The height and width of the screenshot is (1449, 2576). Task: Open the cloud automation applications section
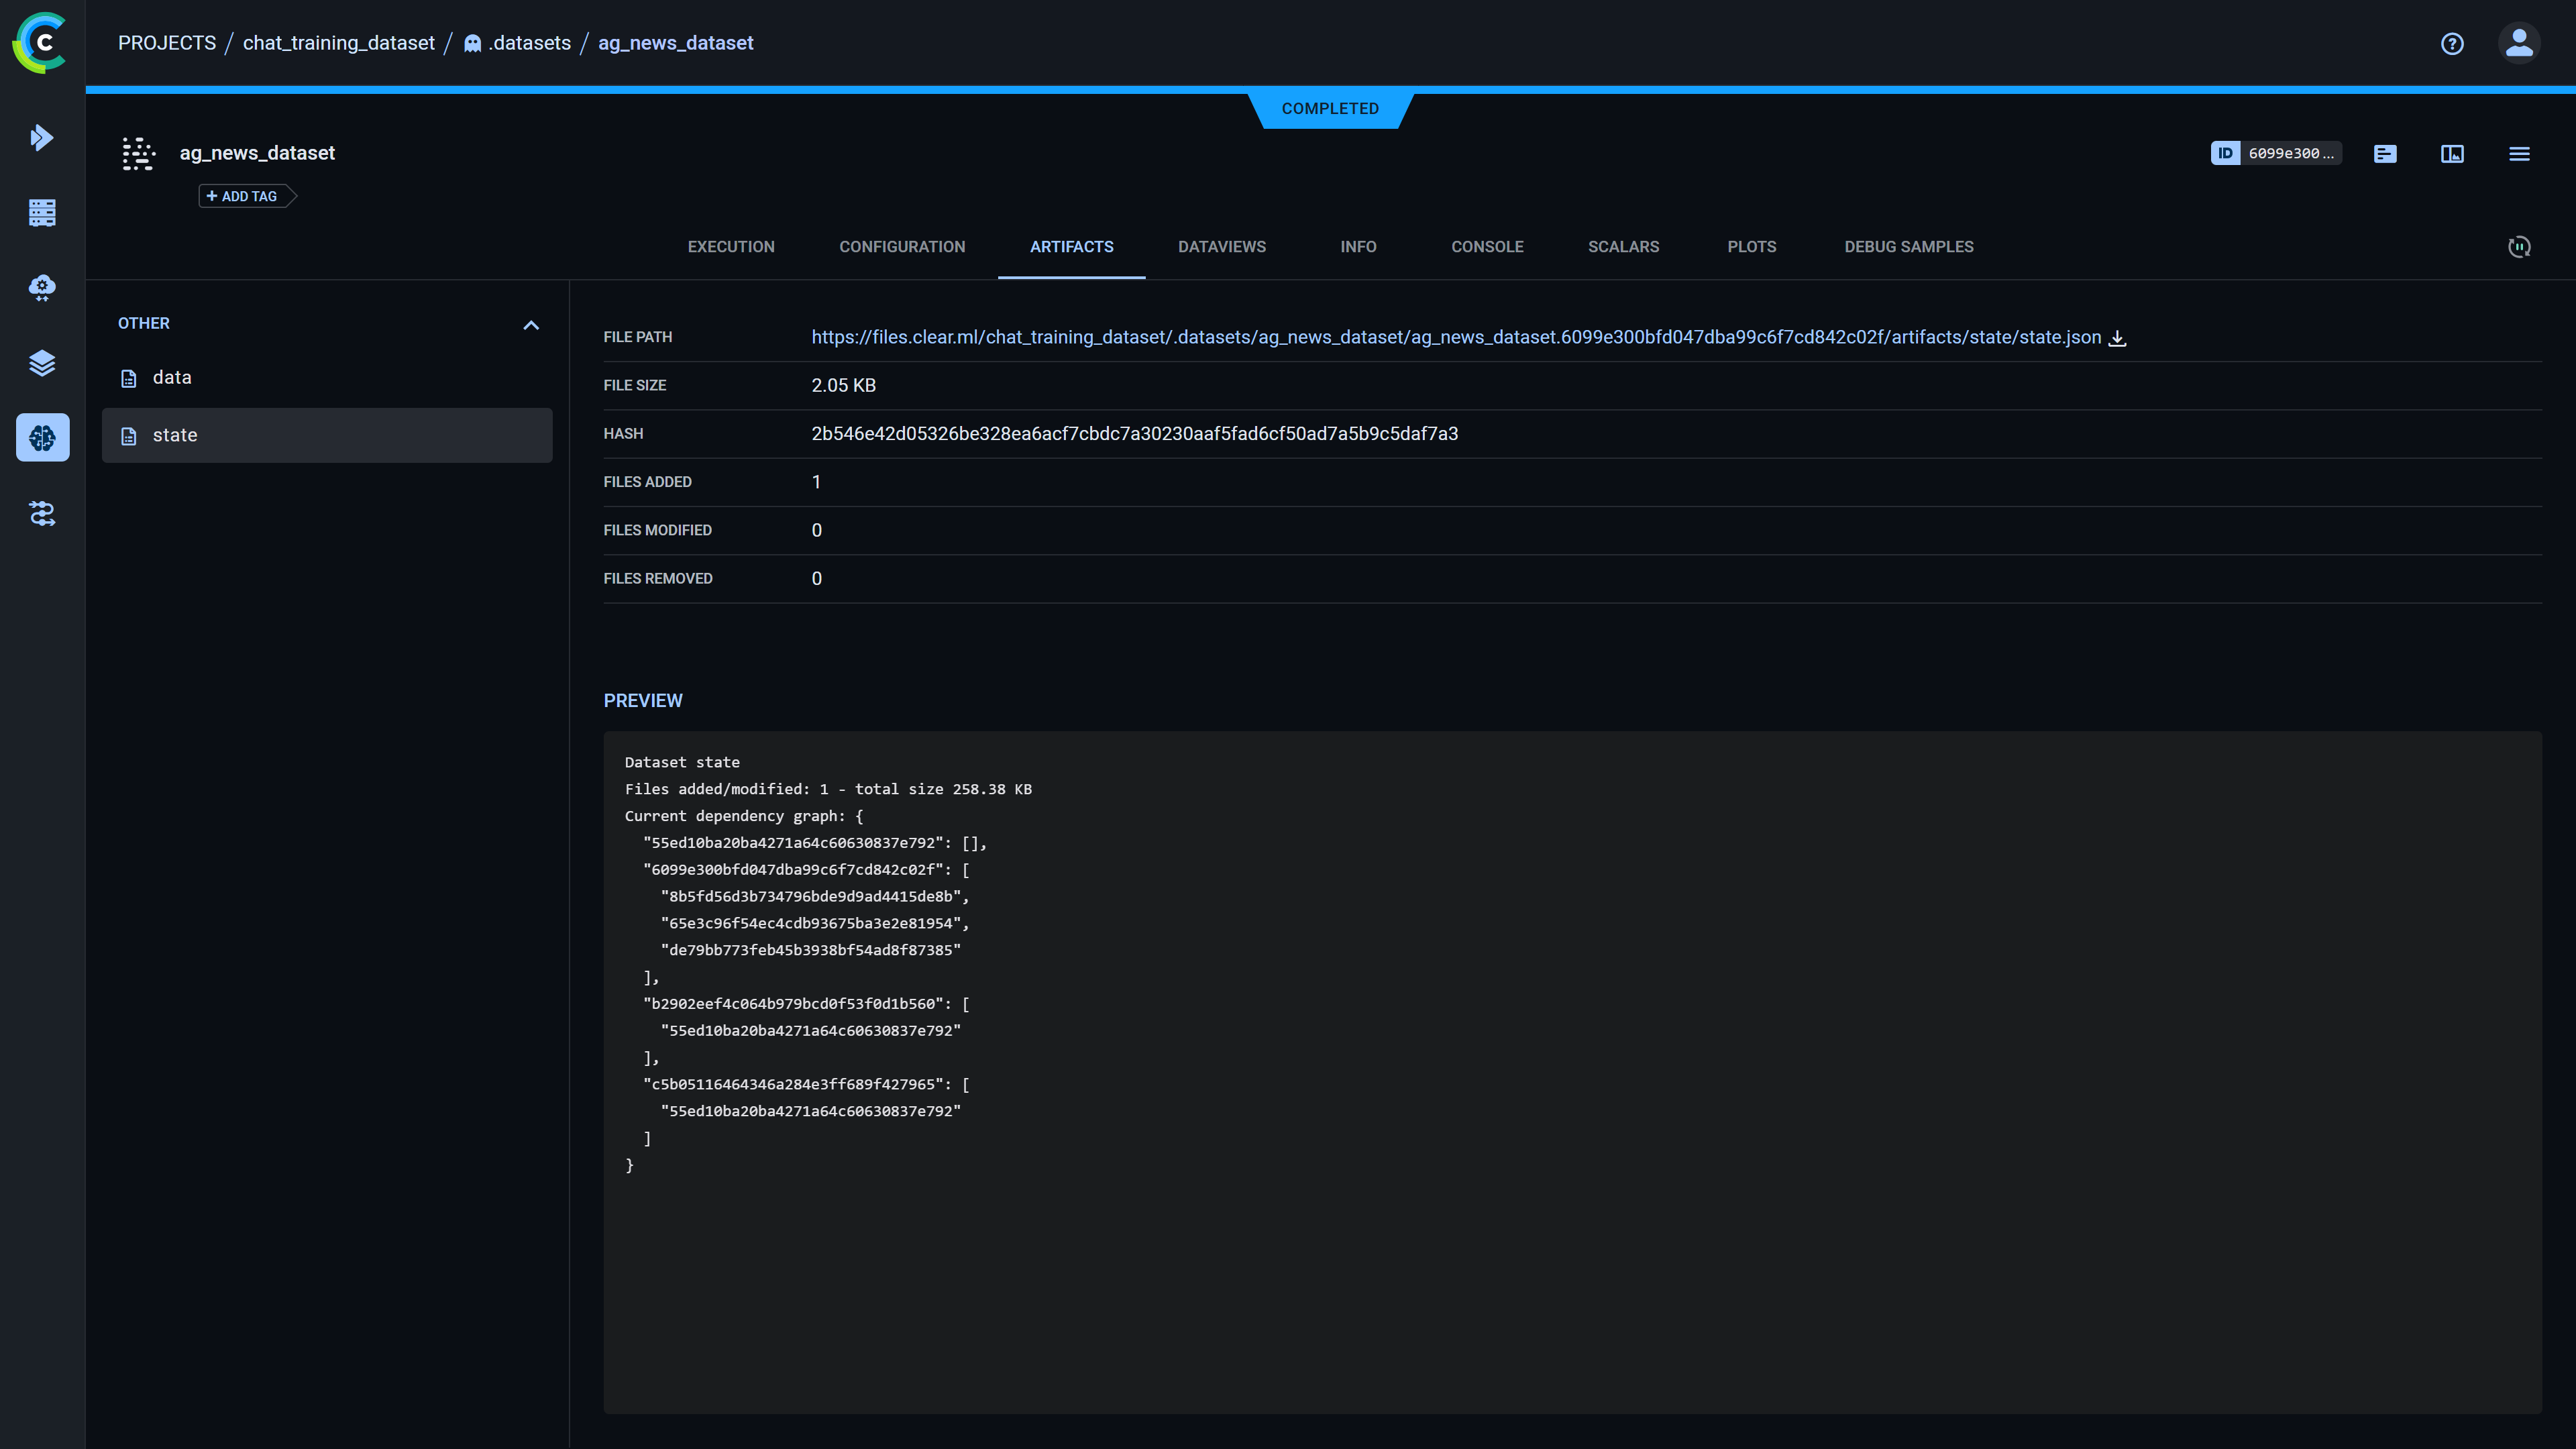[41, 288]
